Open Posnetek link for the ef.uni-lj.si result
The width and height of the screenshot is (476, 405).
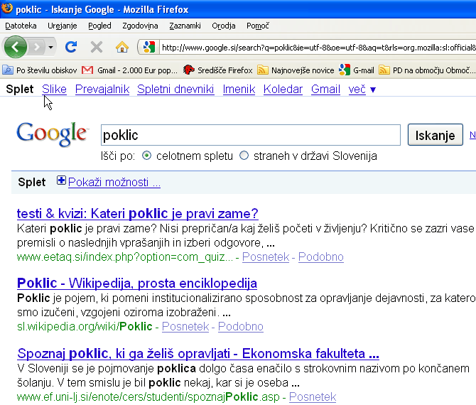(x=313, y=396)
